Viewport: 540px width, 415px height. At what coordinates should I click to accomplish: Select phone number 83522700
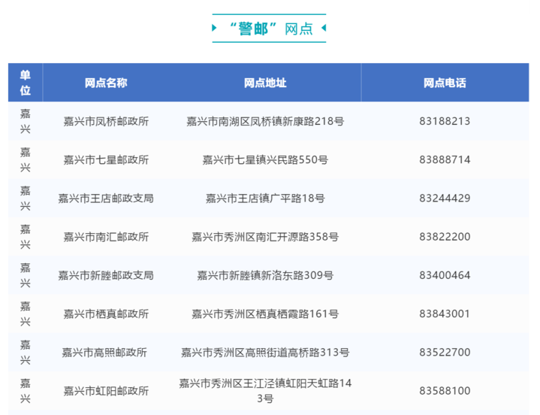(445, 353)
